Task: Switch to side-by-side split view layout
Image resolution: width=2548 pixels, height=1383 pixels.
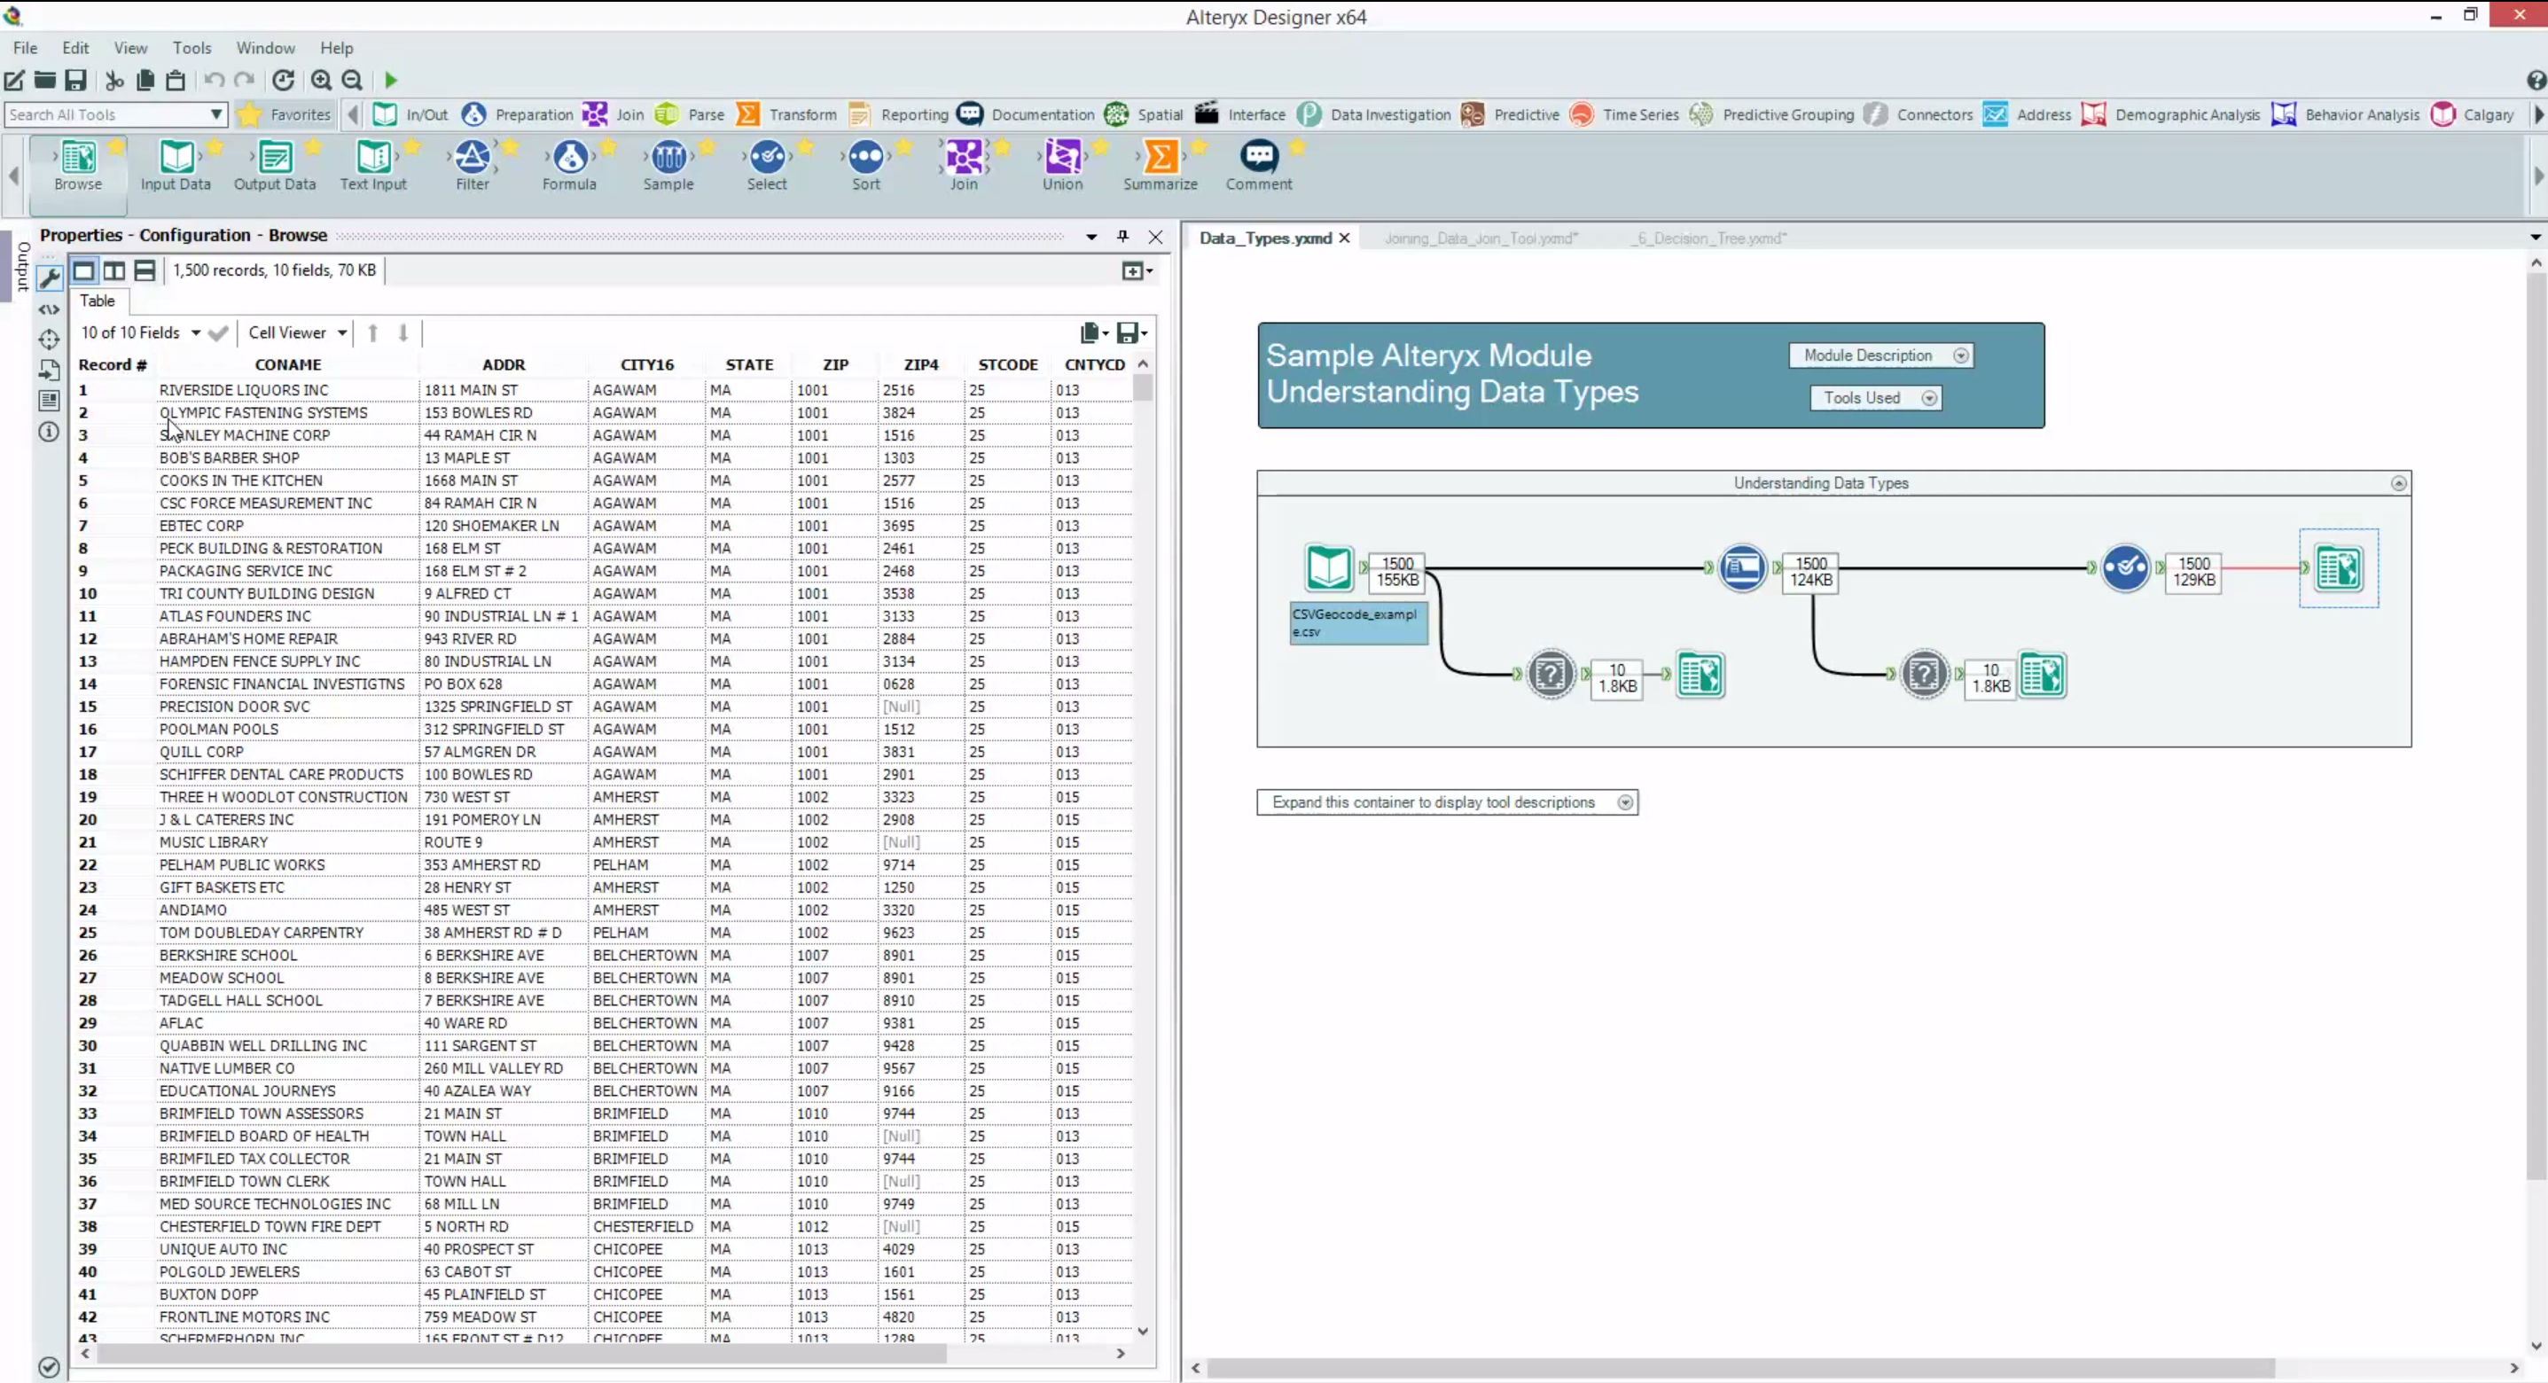Action: point(114,270)
